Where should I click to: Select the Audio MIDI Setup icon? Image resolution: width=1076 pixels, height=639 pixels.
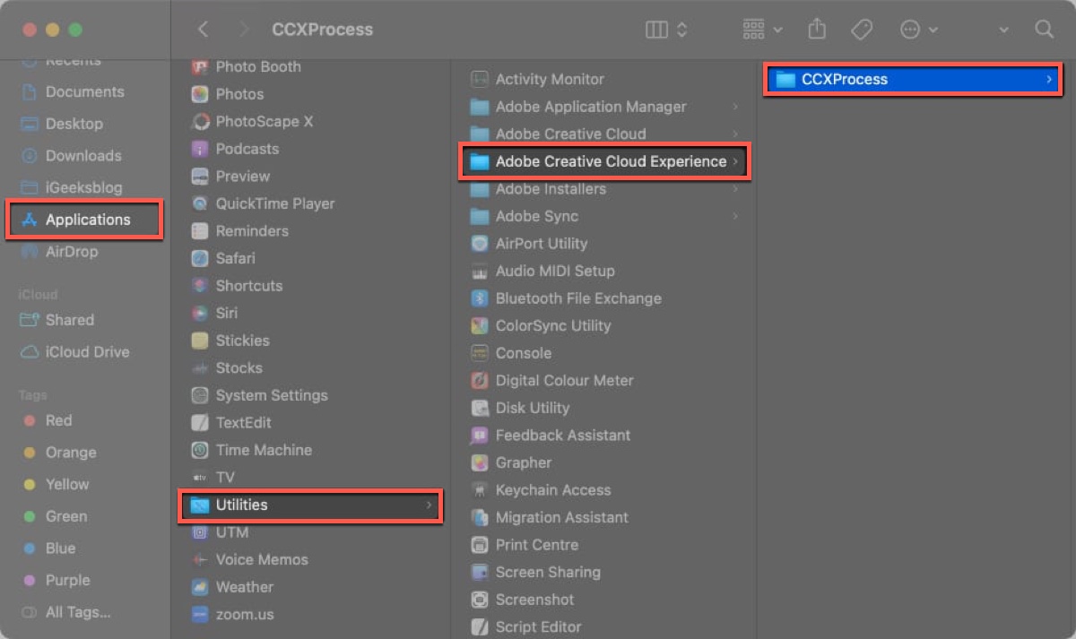(x=480, y=272)
